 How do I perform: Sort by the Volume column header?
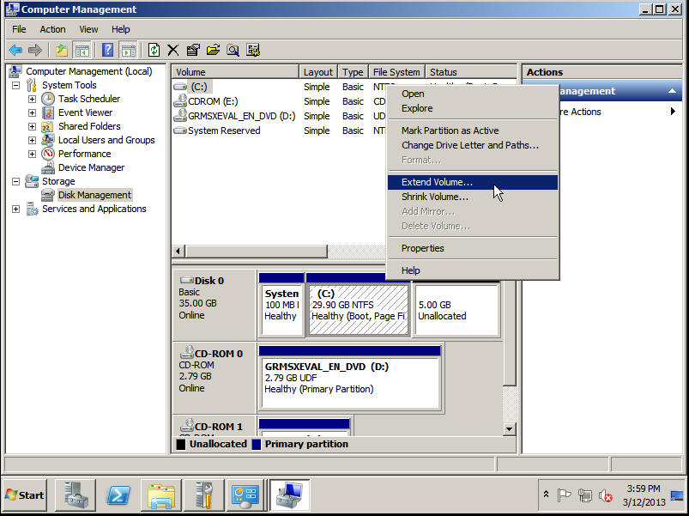[235, 72]
